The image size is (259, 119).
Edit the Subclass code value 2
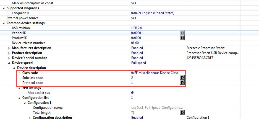click(x=132, y=78)
